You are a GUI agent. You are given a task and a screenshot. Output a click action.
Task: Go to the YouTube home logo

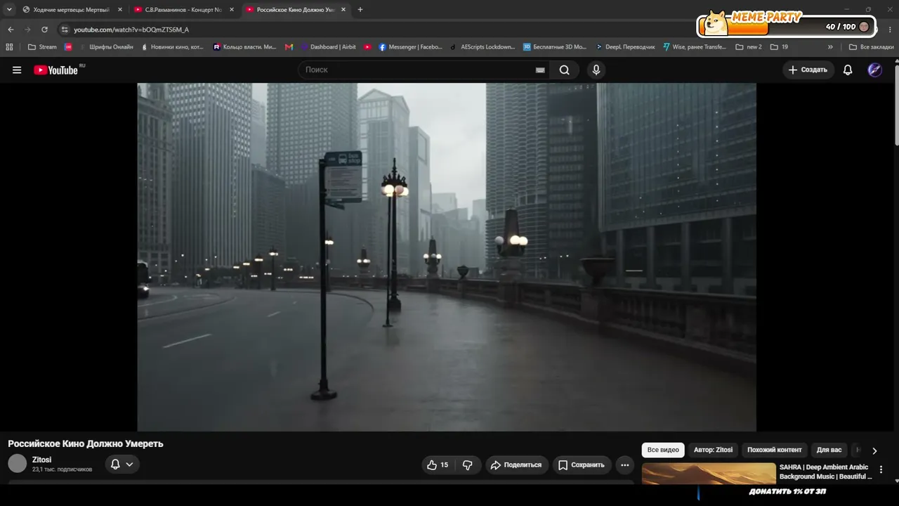[56, 70]
